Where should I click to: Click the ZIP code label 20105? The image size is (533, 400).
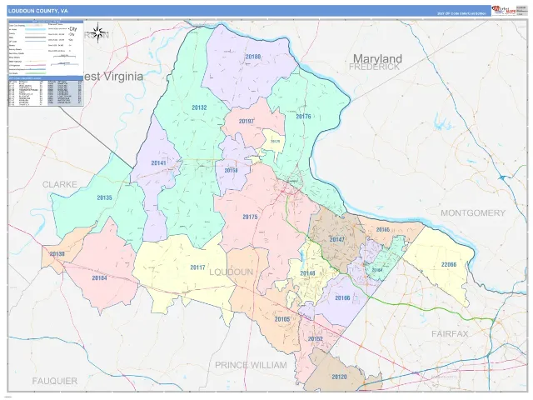click(282, 319)
